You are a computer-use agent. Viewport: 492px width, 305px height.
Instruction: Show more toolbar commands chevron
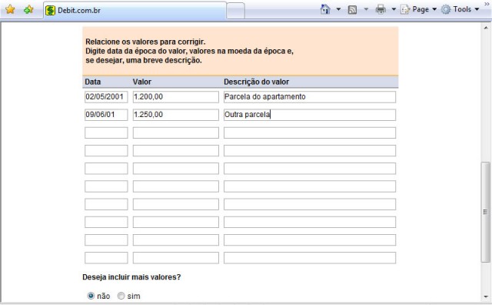487,4
